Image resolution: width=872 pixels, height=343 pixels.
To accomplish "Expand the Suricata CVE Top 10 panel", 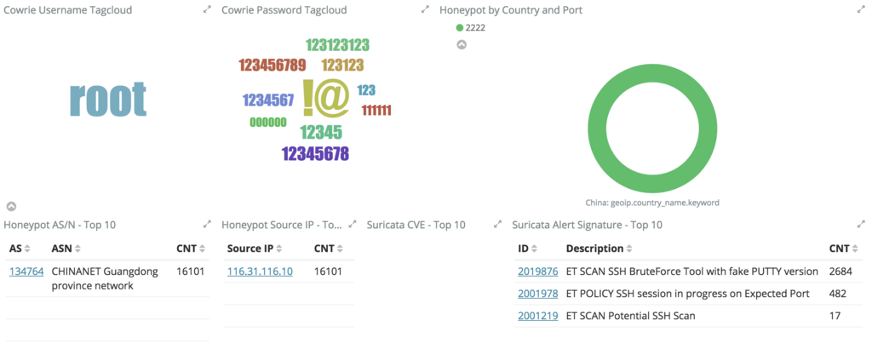I will [x=497, y=225].
